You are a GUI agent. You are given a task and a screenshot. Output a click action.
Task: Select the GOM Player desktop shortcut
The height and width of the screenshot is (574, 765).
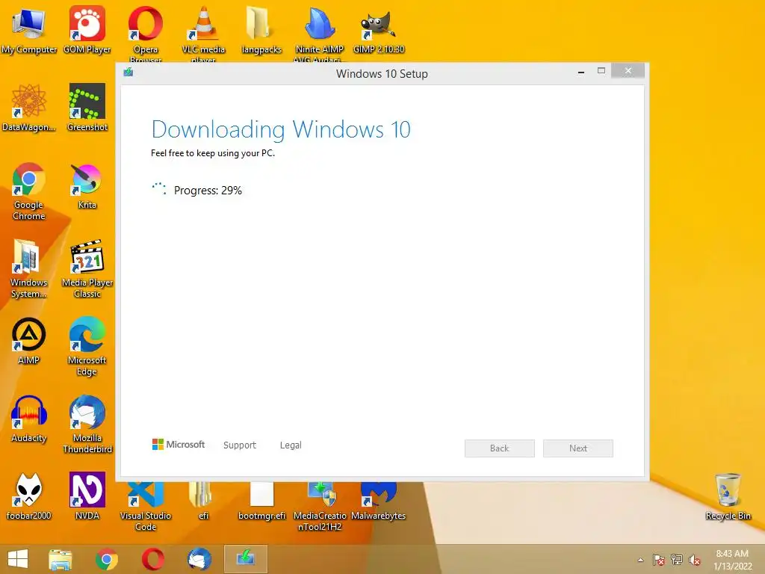87,30
